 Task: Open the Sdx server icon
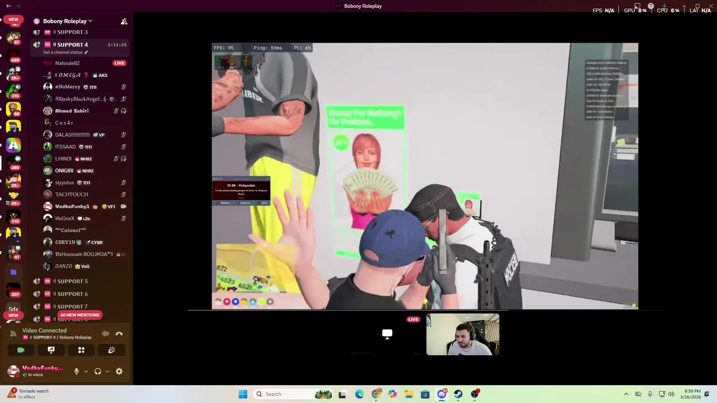point(13,308)
